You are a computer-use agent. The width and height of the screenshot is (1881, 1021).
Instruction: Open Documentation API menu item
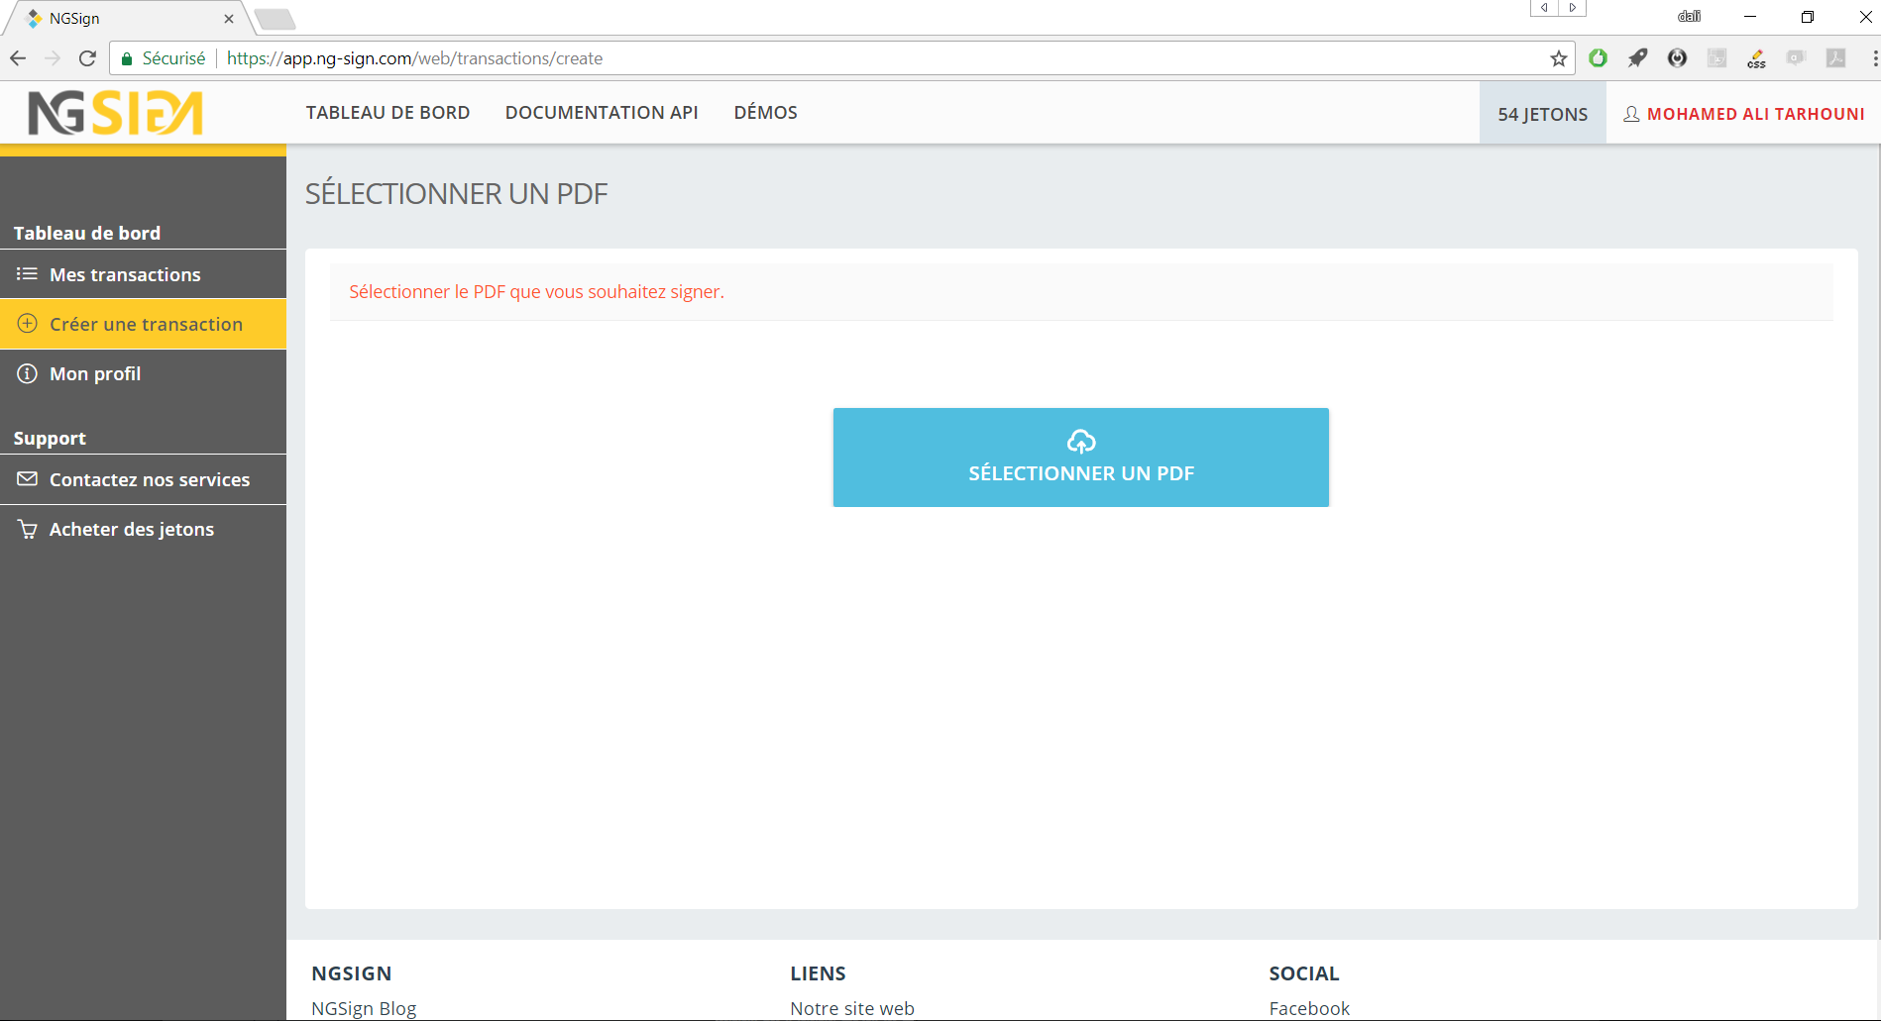click(602, 113)
